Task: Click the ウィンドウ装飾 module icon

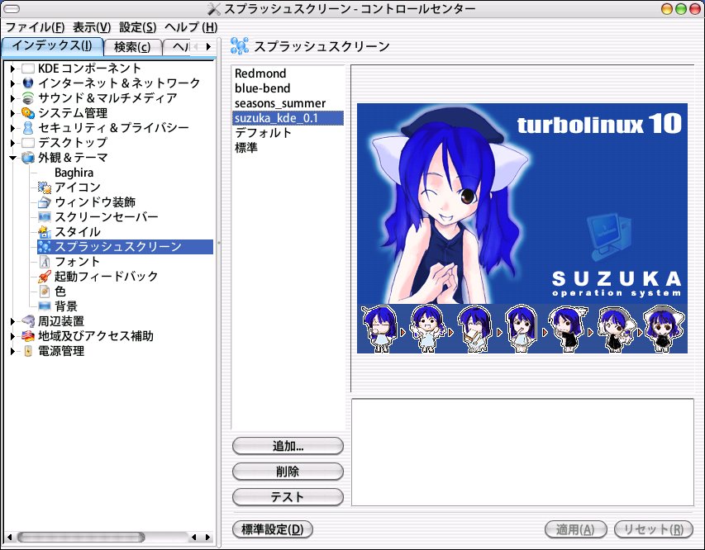Action: (x=45, y=202)
